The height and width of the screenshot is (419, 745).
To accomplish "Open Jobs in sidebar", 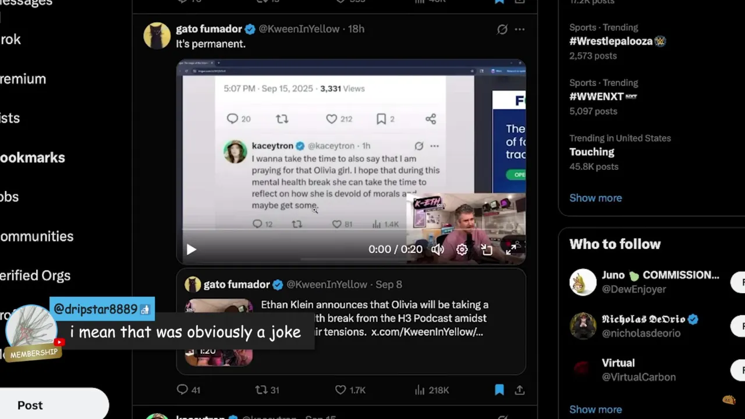I will 9,197.
